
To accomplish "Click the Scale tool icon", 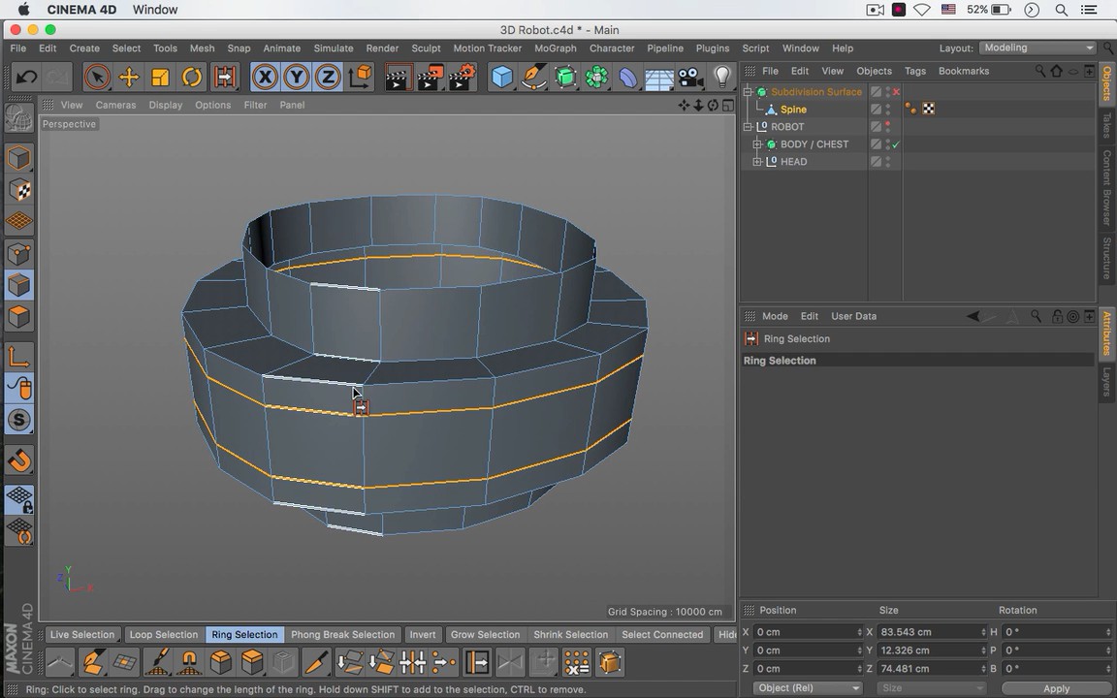I will [x=160, y=78].
